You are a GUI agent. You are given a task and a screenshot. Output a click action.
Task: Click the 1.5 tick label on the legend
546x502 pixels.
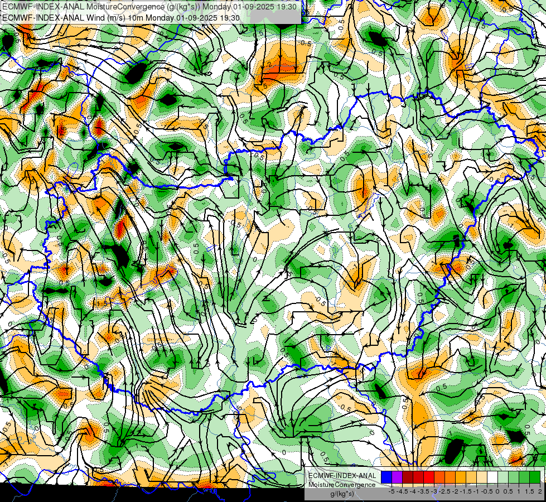click(529, 491)
